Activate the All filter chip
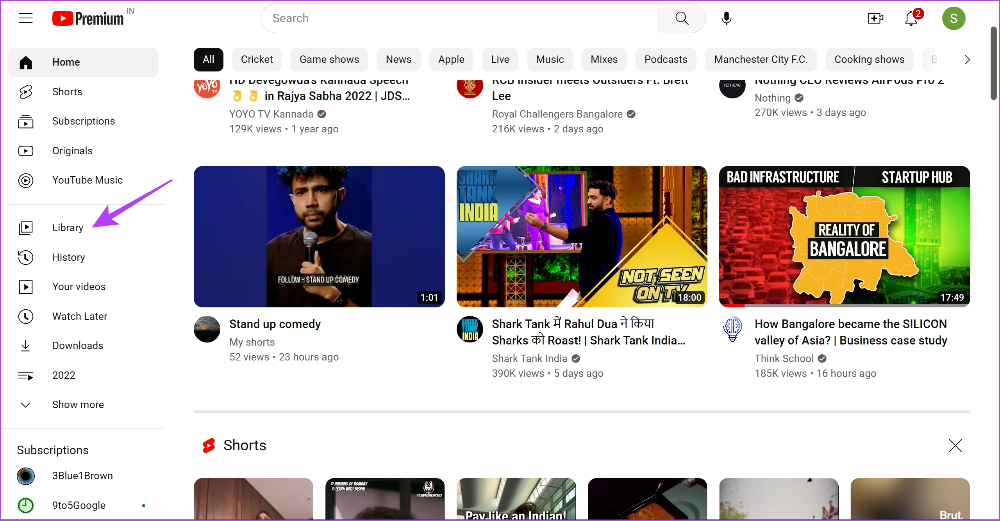Viewport: 1000px width, 521px height. tap(208, 59)
